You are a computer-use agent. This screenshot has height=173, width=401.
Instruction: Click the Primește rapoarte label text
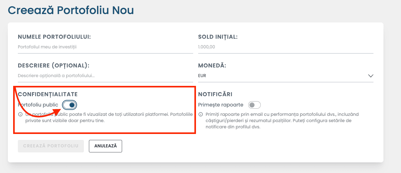coord(221,105)
